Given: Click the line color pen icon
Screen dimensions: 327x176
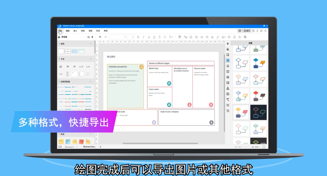Looking at the screenshot, I should pyautogui.click(x=218, y=37).
